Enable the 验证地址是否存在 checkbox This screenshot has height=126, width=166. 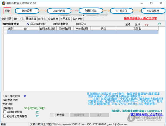coord(5,116)
